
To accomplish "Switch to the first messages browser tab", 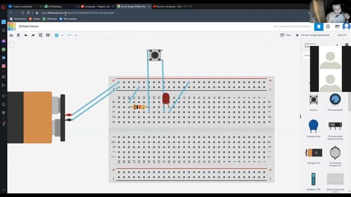I will tap(25, 7).
